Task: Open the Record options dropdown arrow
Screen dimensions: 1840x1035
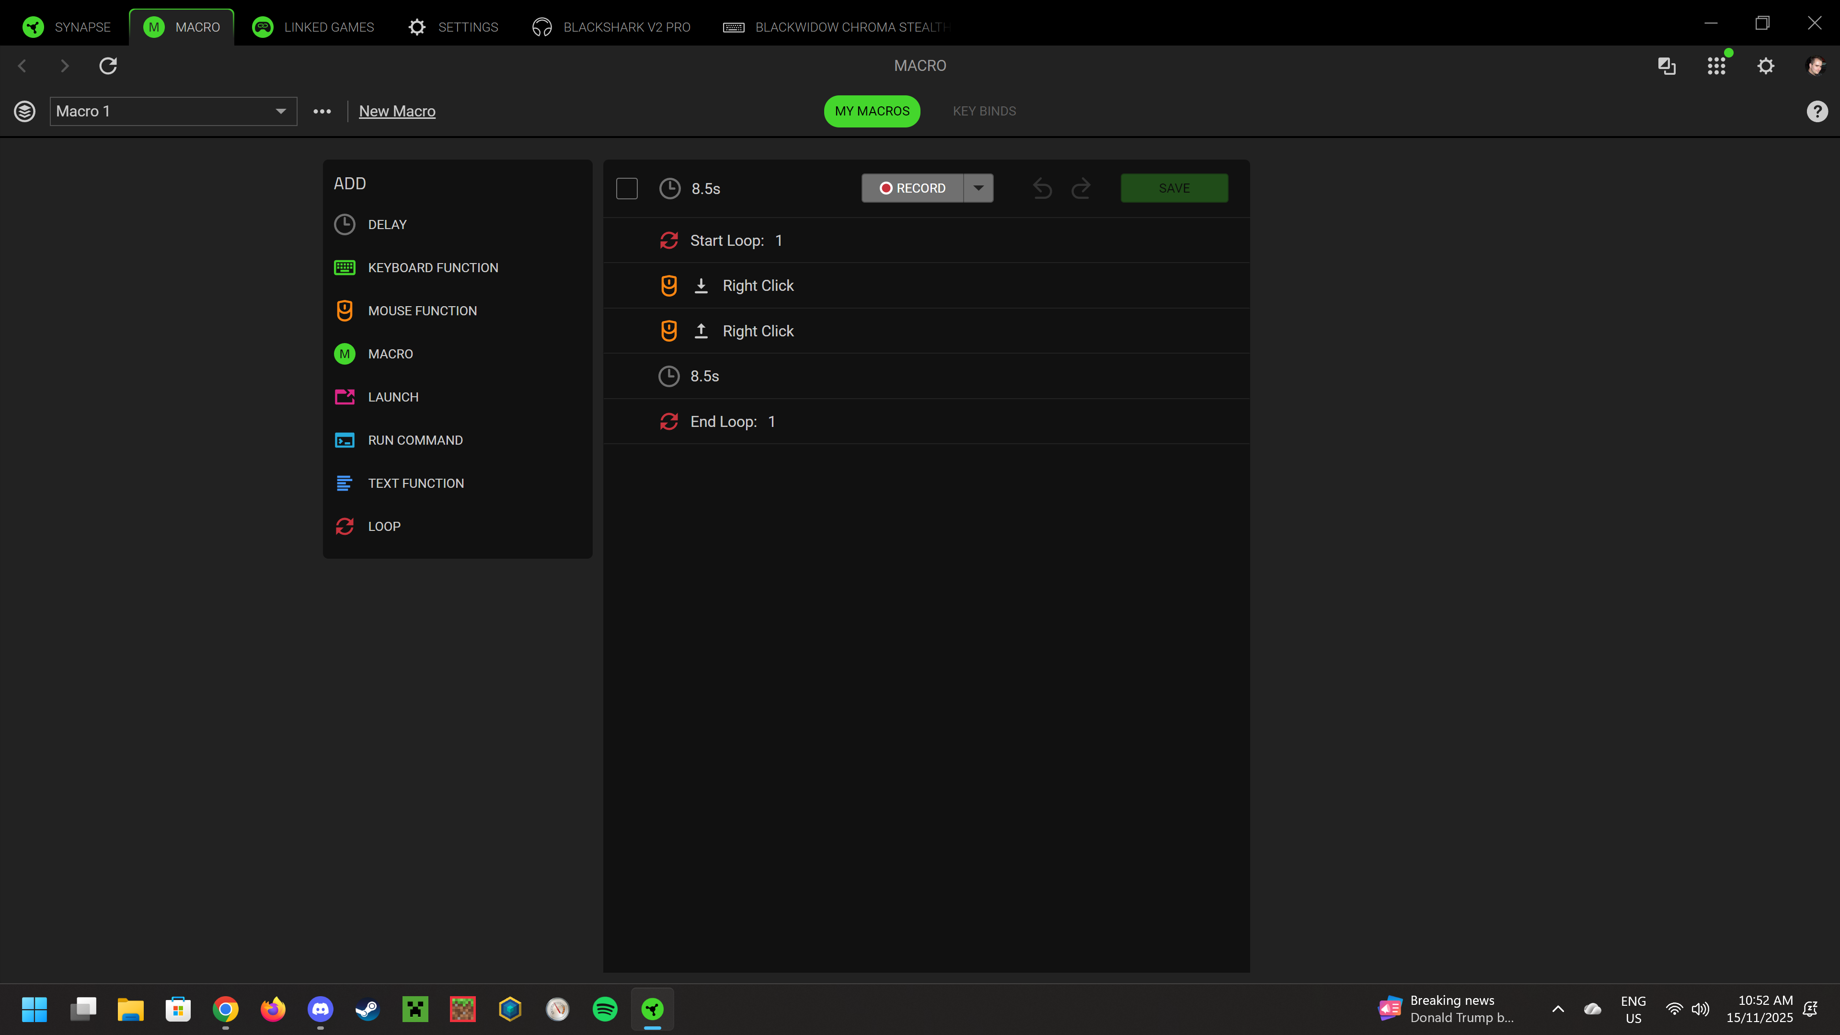Action: point(978,189)
